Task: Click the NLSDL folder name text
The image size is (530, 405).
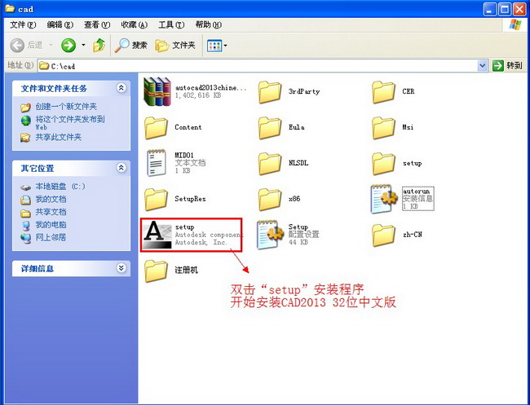Action: click(x=298, y=163)
